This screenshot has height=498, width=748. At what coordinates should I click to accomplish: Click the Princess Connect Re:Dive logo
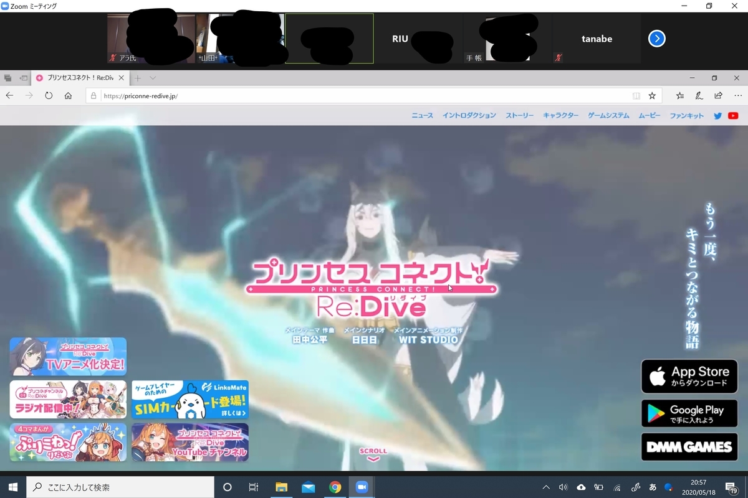pyautogui.click(x=372, y=289)
